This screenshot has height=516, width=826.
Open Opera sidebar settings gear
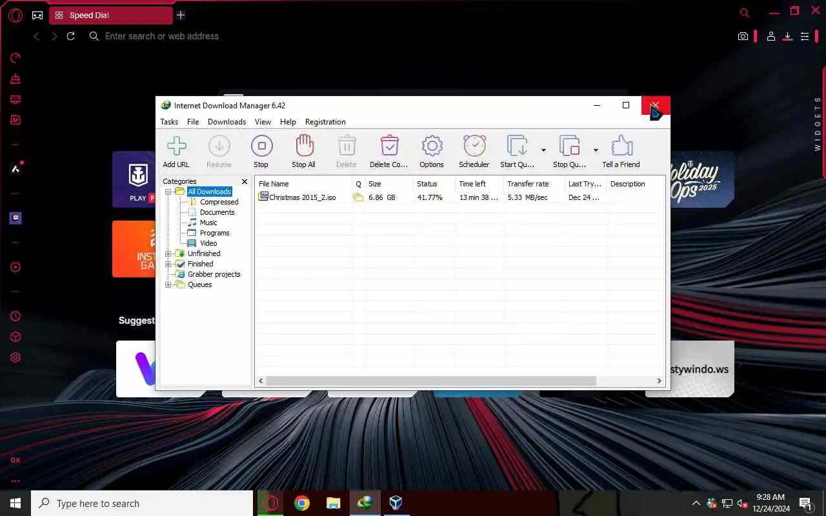[15, 357]
